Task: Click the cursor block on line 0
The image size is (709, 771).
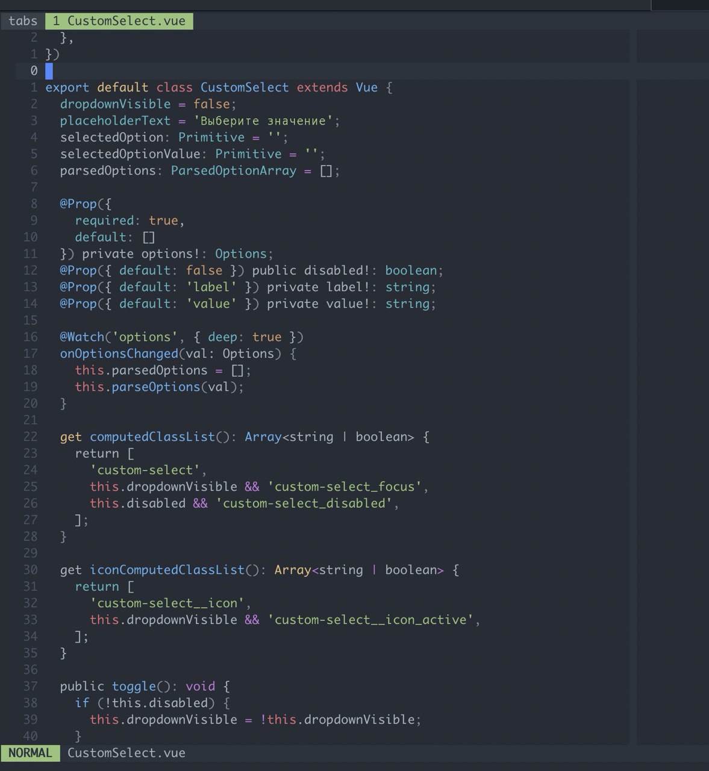Action: tap(49, 71)
